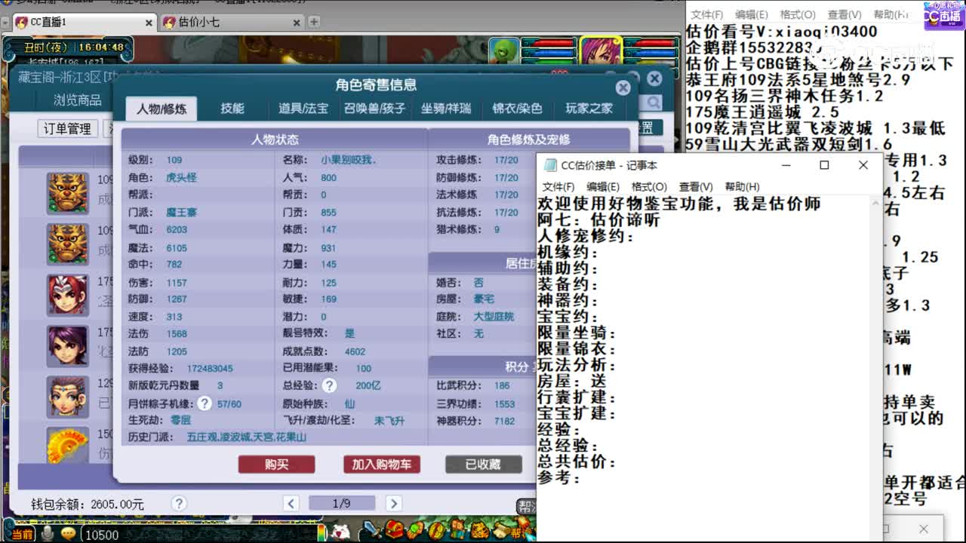Click the 当前 channel button
The width and height of the screenshot is (966, 543).
pos(23,535)
